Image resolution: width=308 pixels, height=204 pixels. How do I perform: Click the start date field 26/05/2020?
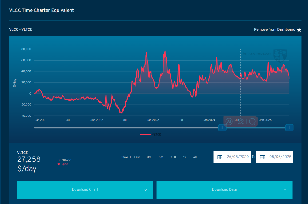(x=238, y=157)
